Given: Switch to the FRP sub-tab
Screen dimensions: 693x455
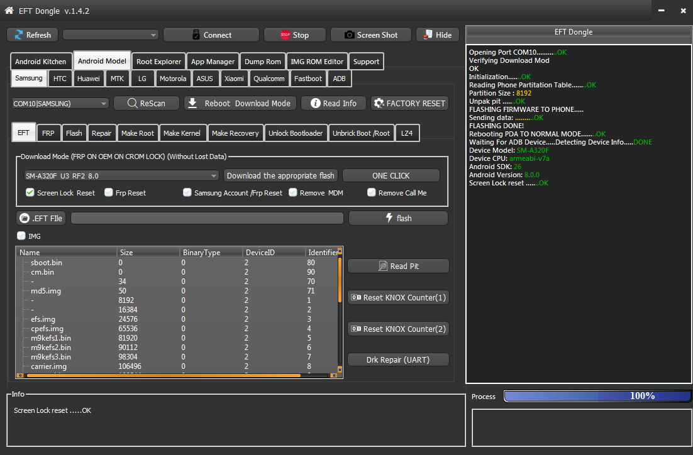Looking at the screenshot, I should pos(48,133).
